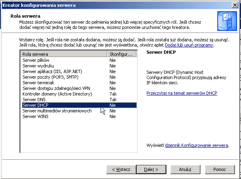The width and height of the screenshot is (241, 179).
Task: Continue with the Dalej button
Action: tap(151, 169)
